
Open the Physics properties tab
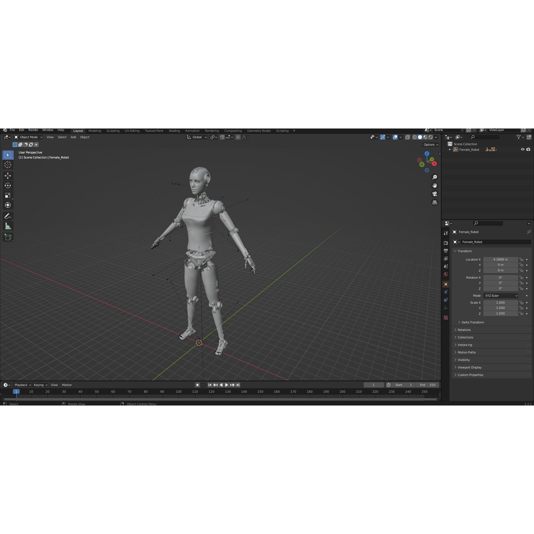coord(446,300)
